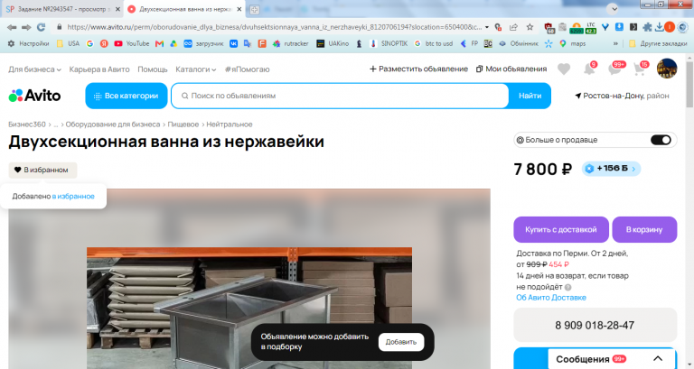Image resolution: width=694 pixels, height=369 pixels.
Task: Click 'Добавить' in the collection popup
Action: coord(401,342)
